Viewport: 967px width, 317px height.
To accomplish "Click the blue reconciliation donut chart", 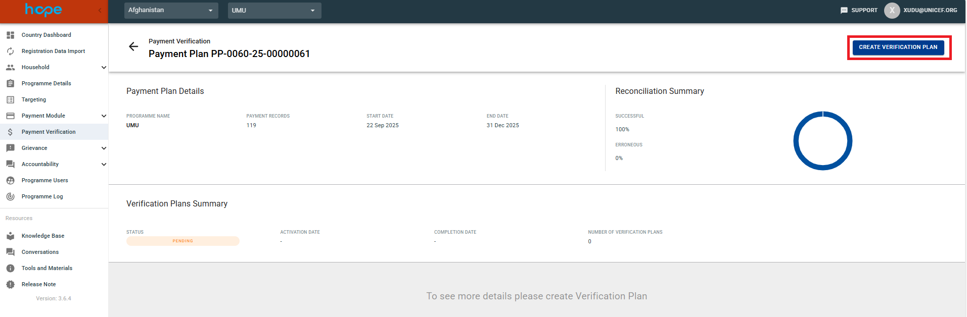I will (x=822, y=112).
